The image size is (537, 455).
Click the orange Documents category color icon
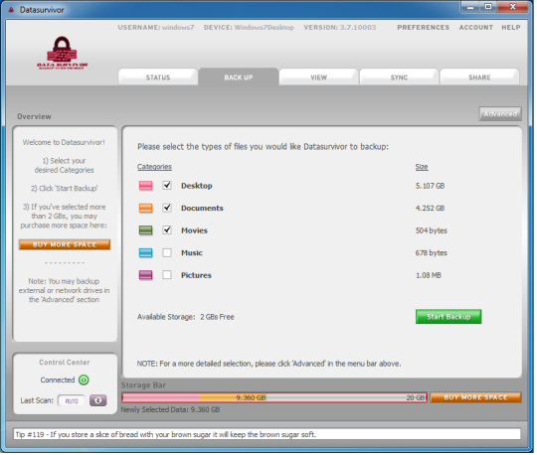pyautogui.click(x=146, y=209)
